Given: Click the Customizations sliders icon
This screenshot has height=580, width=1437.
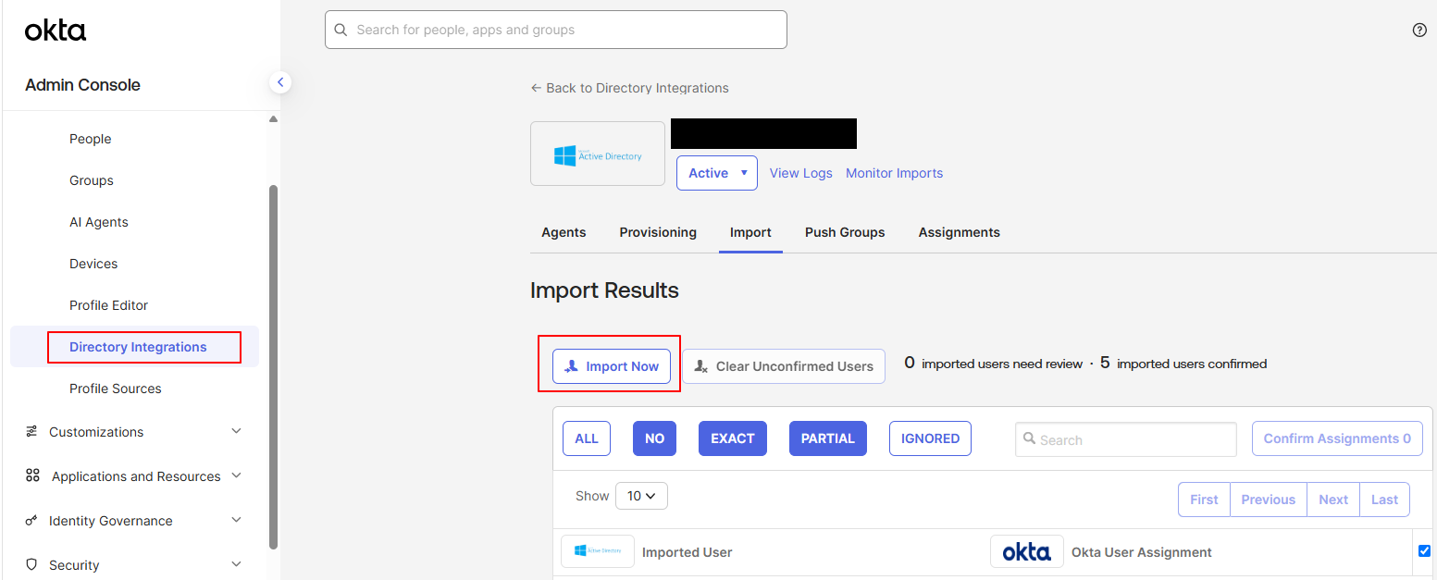Looking at the screenshot, I should pyautogui.click(x=32, y=432).
